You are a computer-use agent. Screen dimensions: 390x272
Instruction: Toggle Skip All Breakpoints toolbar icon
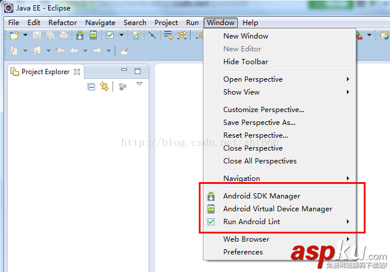(152, 36)
